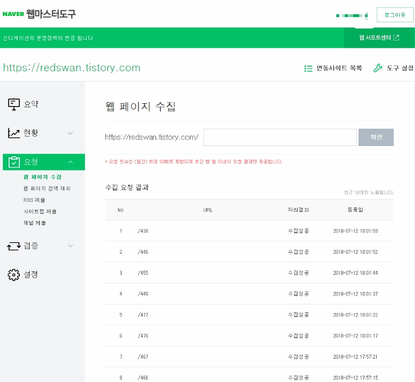
Task: Click the 로그아웃 button
Action: click(395, 15)
